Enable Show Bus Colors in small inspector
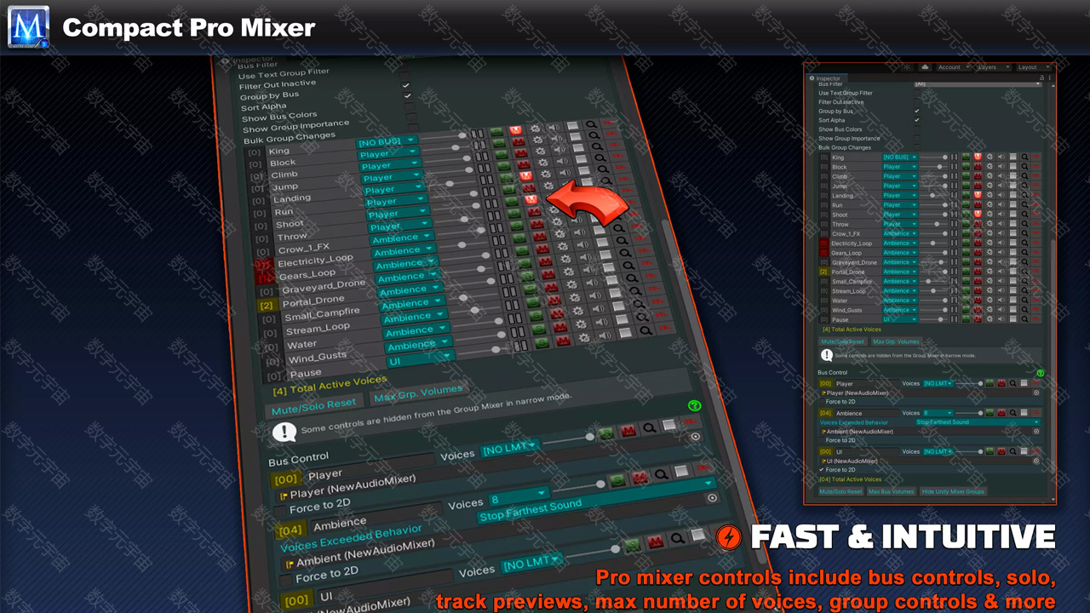 point(916,129)
